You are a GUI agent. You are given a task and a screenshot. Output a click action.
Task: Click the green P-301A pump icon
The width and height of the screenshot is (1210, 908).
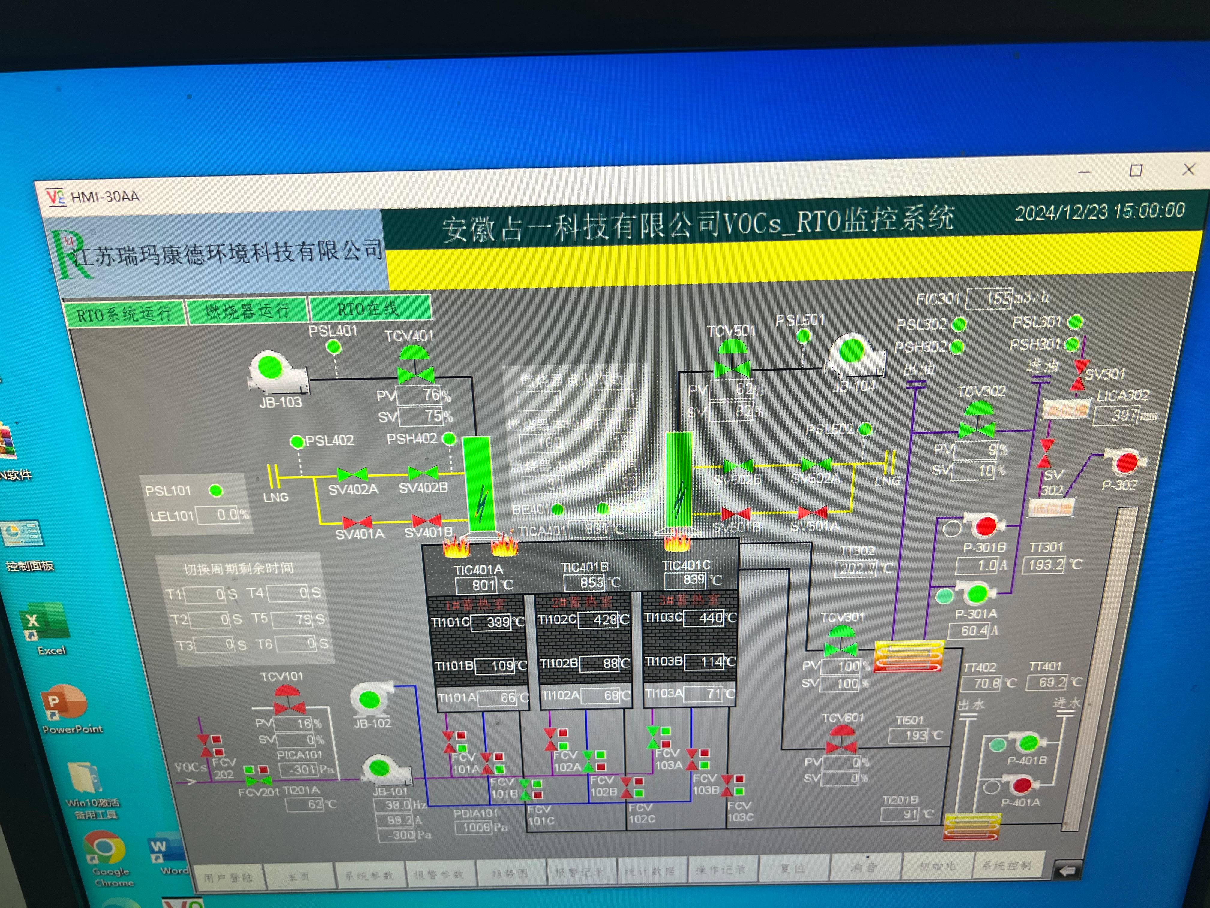[x=977, y=593]
